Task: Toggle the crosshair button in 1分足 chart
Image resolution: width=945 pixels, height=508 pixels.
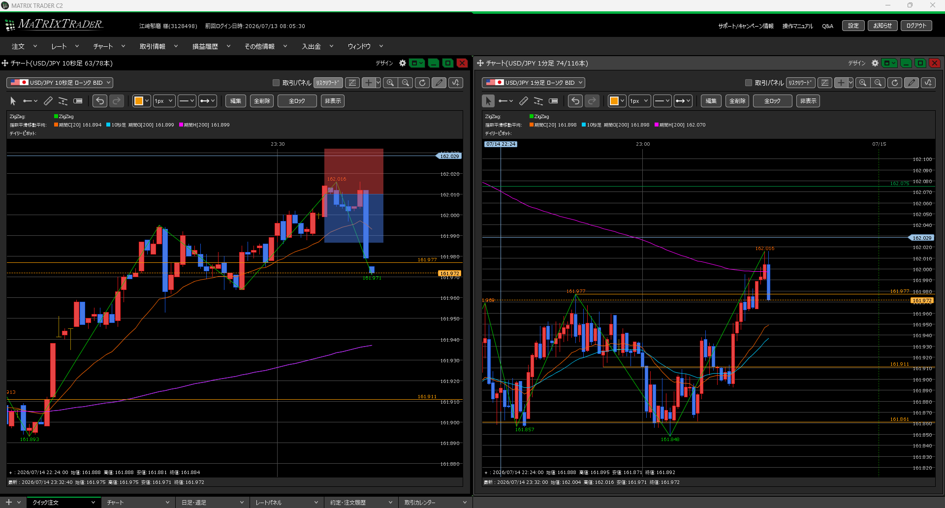Action: click(x=841, y=83)
